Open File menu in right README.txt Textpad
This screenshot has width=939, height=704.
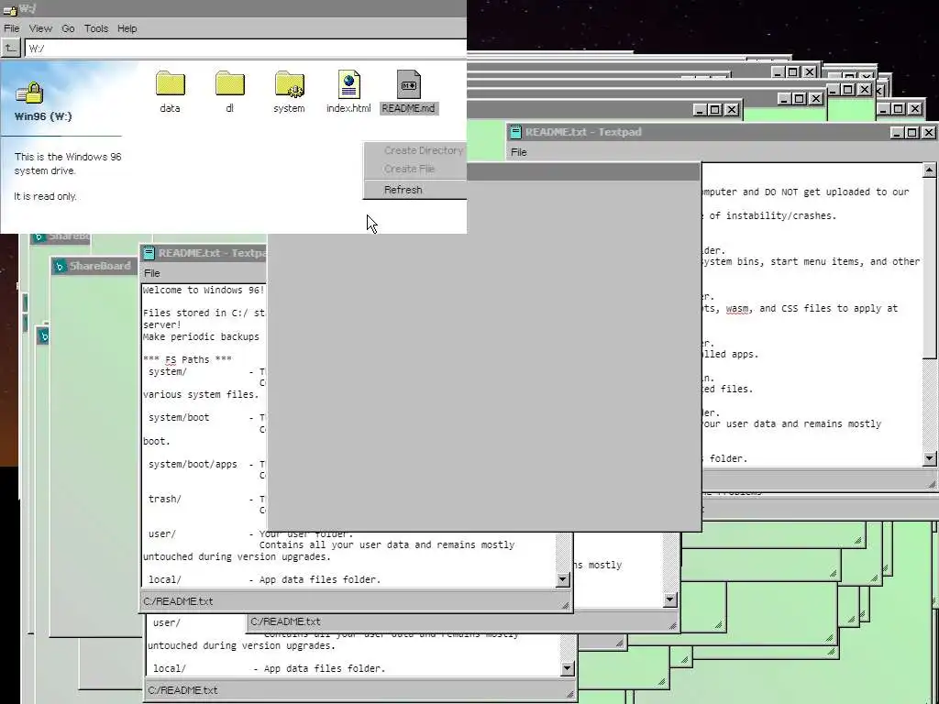(519, 152)
